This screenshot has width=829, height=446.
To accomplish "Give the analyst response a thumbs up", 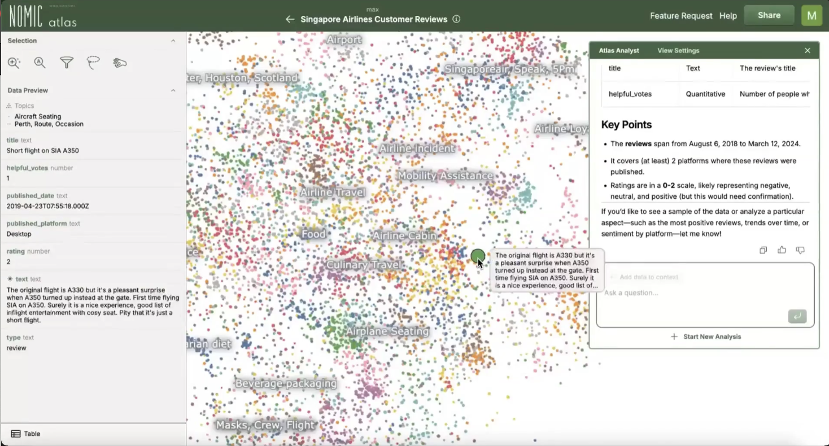I will pos(782,250).
